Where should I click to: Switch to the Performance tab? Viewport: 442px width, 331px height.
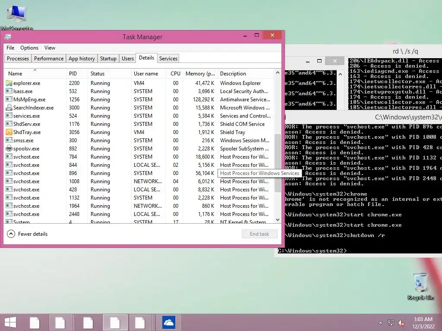pos(49,59)
